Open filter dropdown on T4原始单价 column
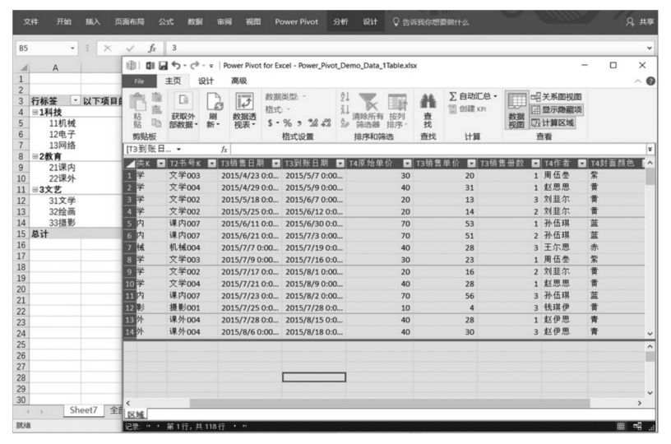 (x=407, y=164)
